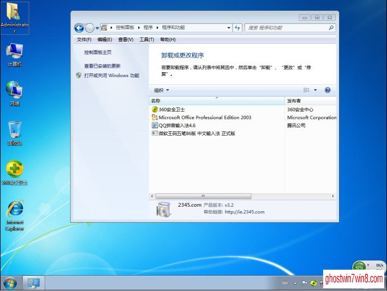Open the 回收站 recycle bin icon

coord(15,133)
